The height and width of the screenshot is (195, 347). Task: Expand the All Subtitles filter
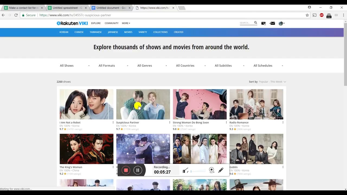[230, 66]
